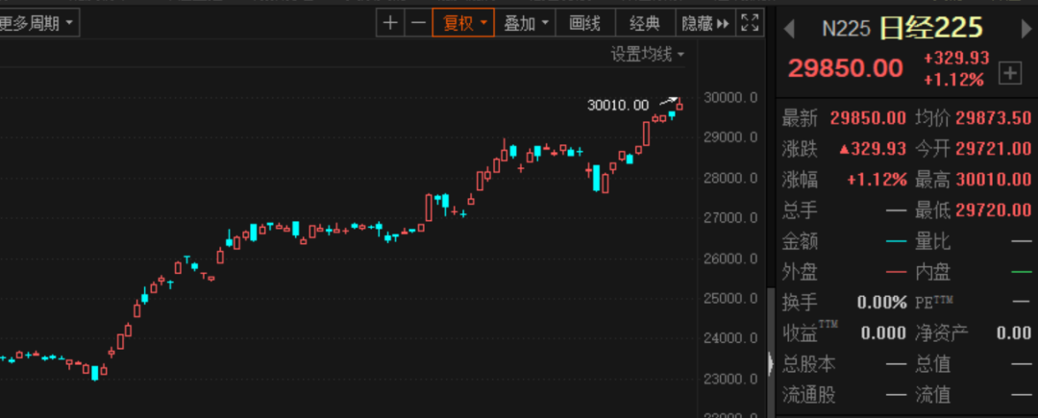This screenshot has width=1038, height=418.
Task: Click the 总股本 label
Action: pyautogui.click(x=809, y=364)
